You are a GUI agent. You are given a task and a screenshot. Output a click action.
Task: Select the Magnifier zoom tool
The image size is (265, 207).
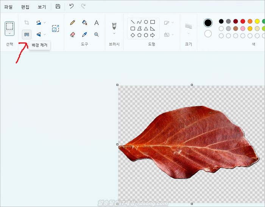(97, 34)
